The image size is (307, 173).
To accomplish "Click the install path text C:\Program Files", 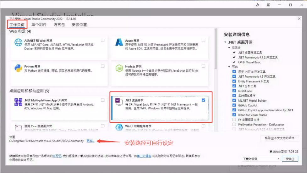I will tap(47, 141).
